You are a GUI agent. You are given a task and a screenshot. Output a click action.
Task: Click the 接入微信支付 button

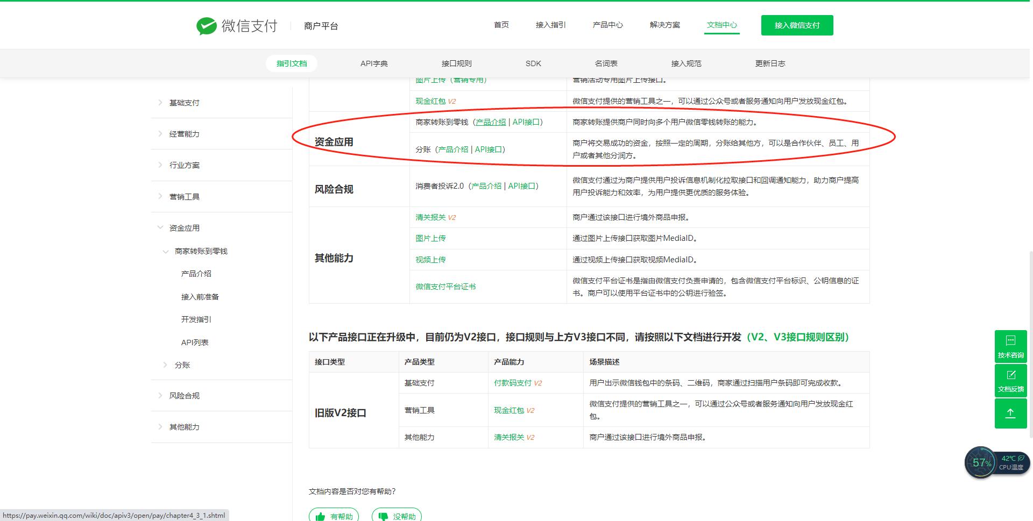797,25
